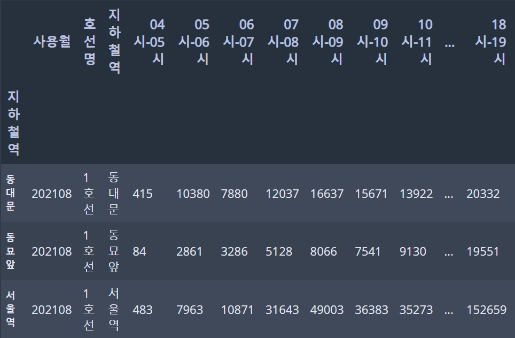The image size is (515, 338).
Task: Click the truncated columns ellipsis in the header
Action: (x=449, y=45)
